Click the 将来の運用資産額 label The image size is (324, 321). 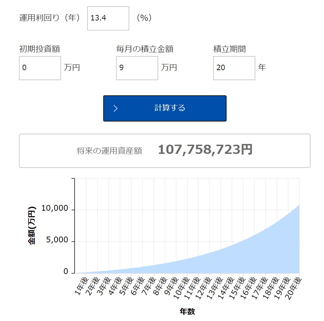[109, 151]
